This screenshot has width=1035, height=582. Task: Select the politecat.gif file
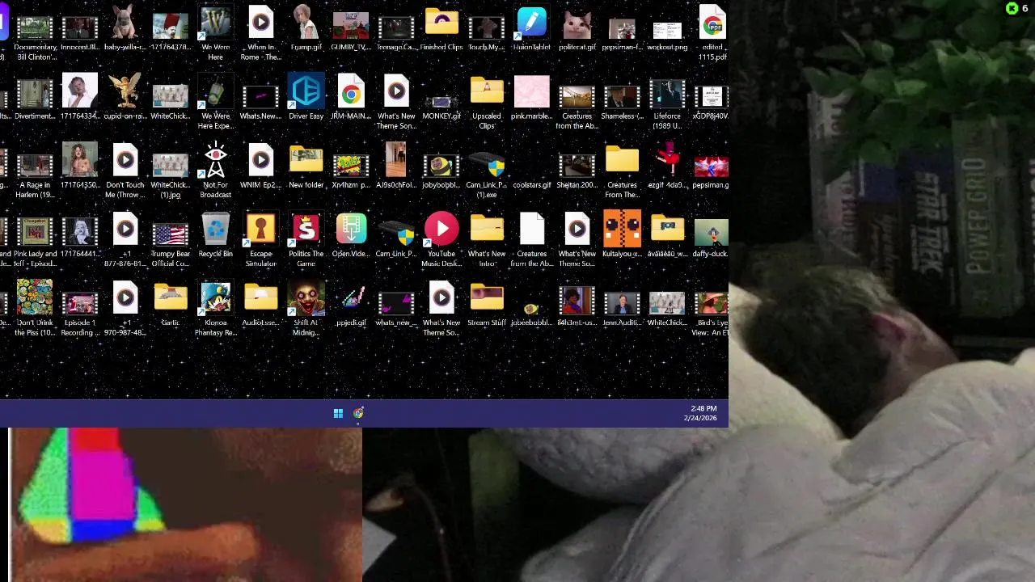pyautogui.click(x=577, y=31)
